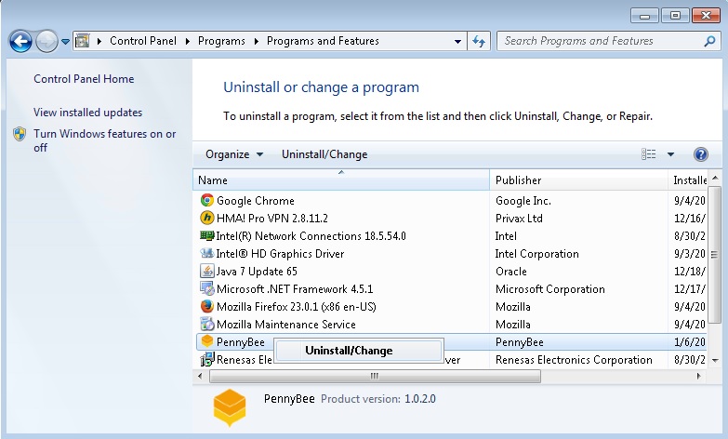Click Programs breadcrumb
Image resolution: width=728 pixels, height=439 pixels.
coord(221,41)
